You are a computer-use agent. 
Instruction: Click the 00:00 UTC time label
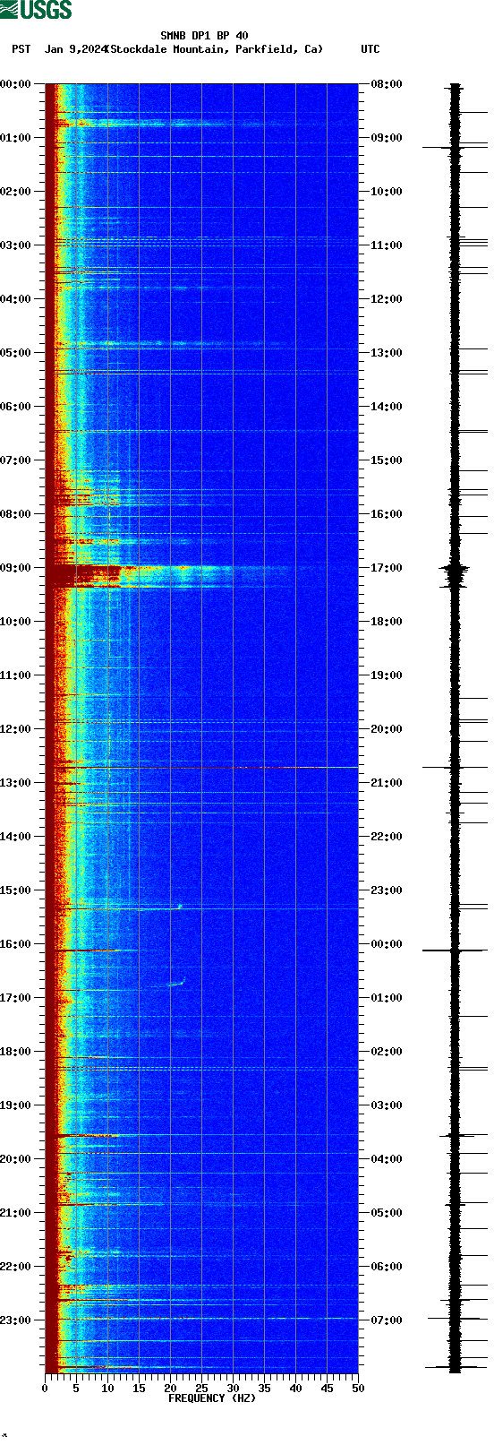[x=387, y=944]
